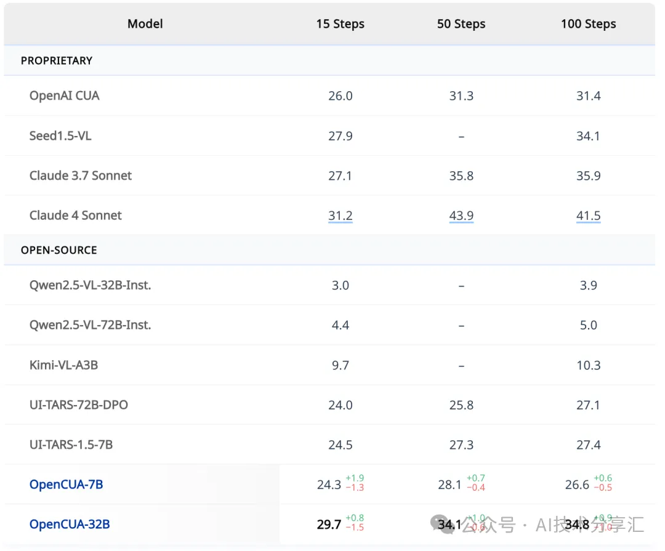The image size is (665, 551).
Task: Click the Model column header
Action: (x=145, y=24)
